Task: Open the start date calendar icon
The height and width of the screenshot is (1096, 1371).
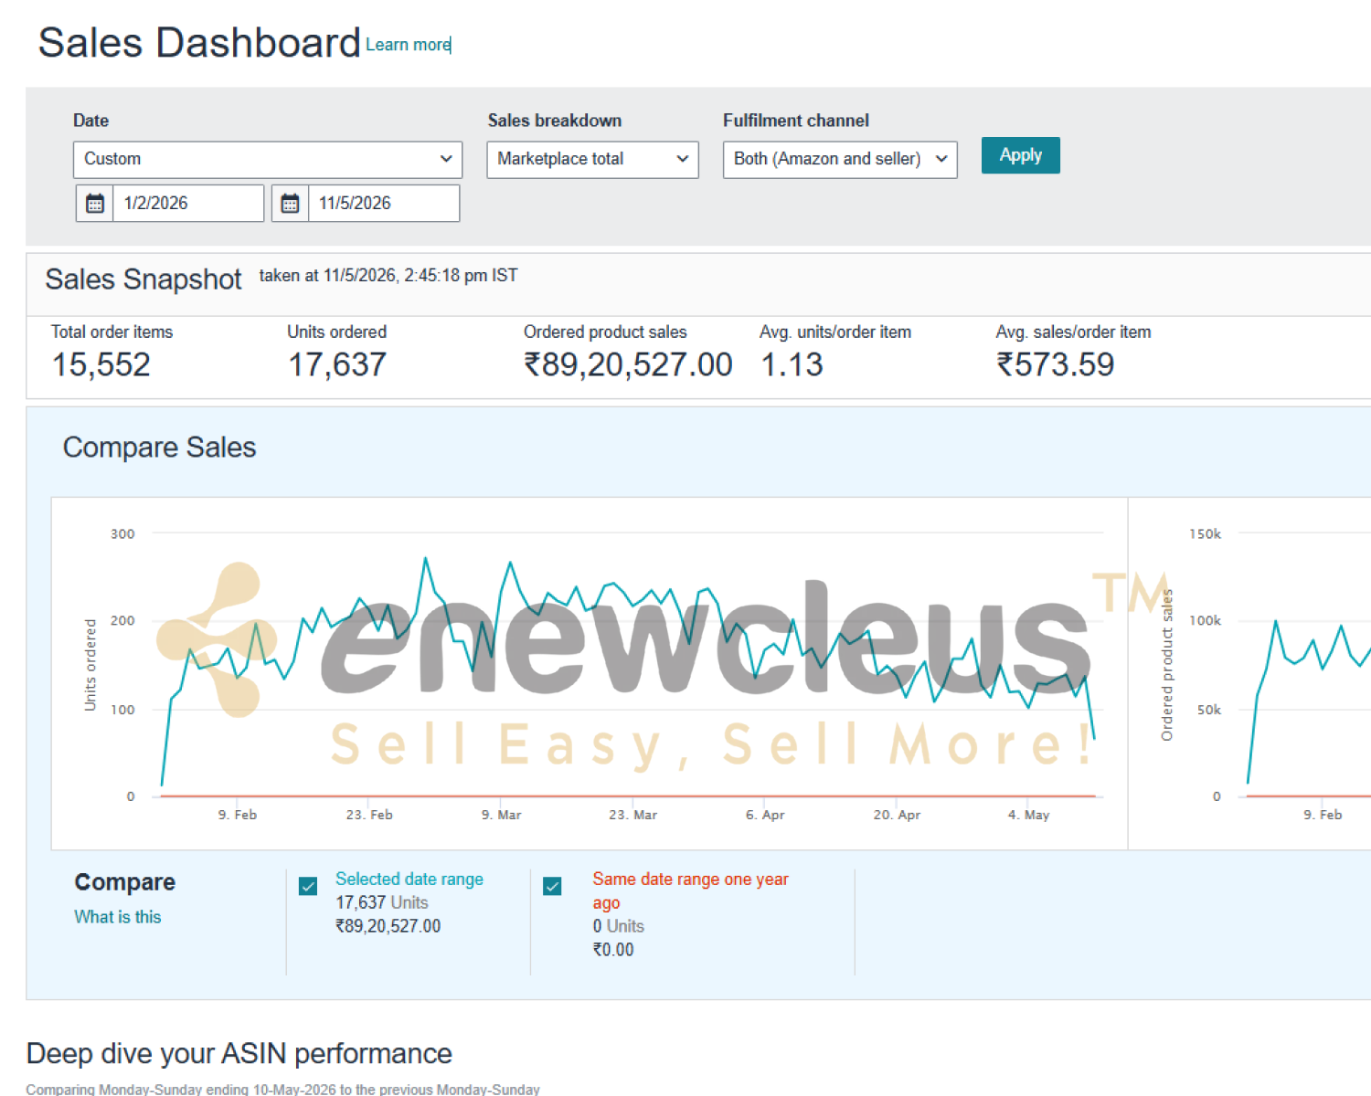Action: (x=94, y=203)
